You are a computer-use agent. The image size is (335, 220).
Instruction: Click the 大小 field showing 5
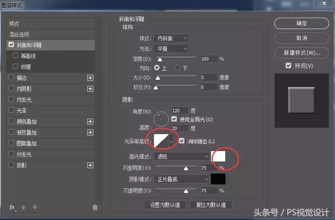(x=209, y=77)
